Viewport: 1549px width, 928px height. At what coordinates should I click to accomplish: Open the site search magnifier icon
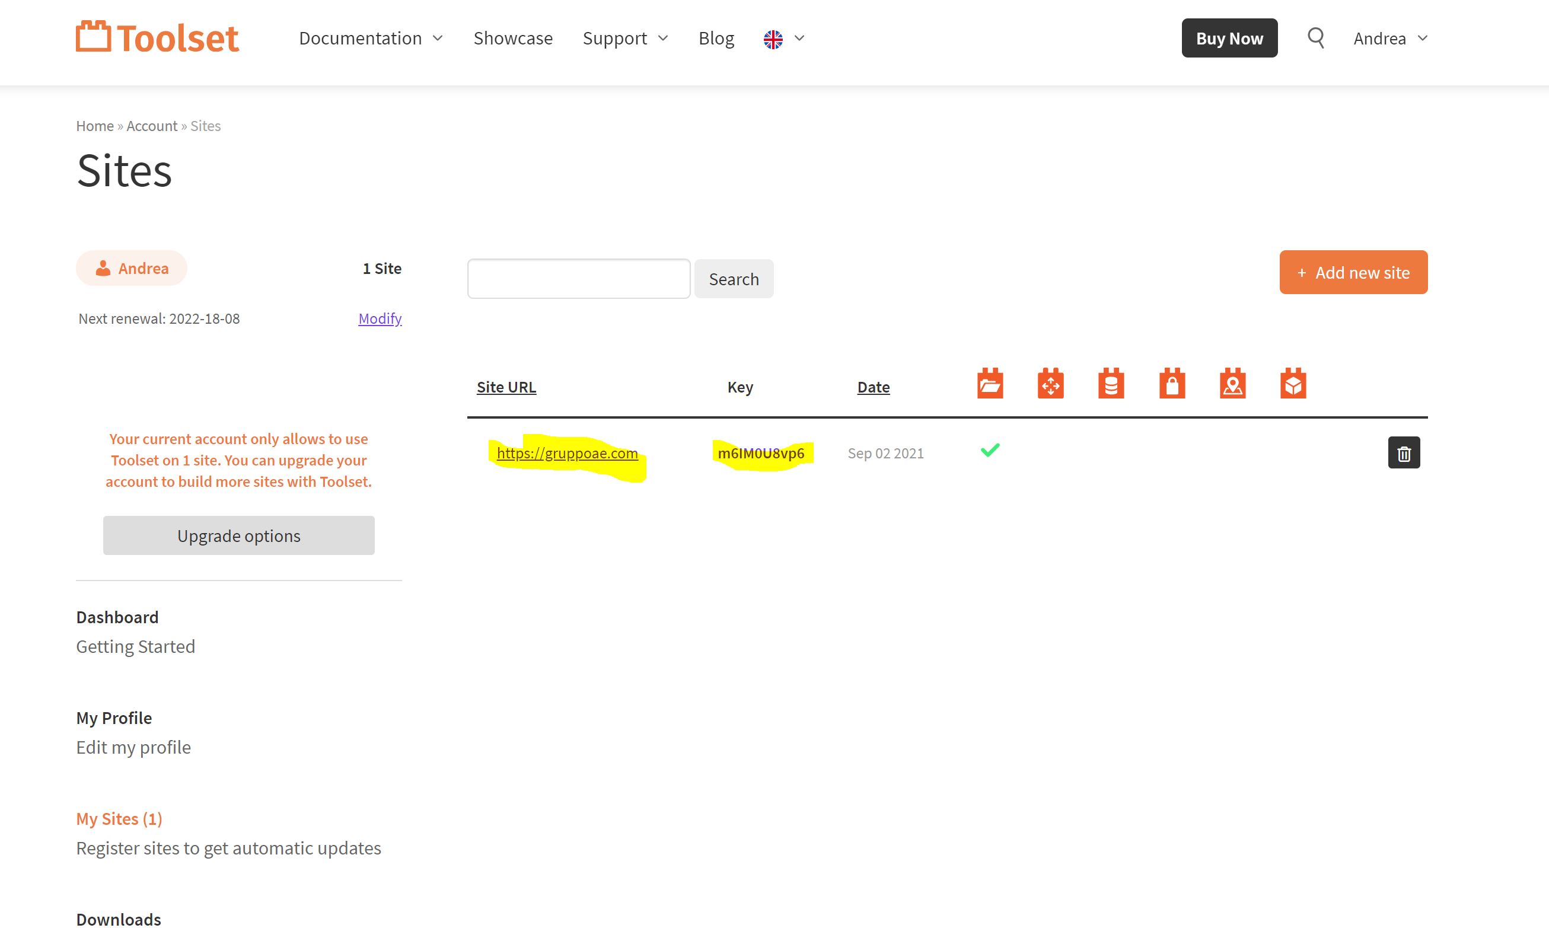click(1316, 38)
